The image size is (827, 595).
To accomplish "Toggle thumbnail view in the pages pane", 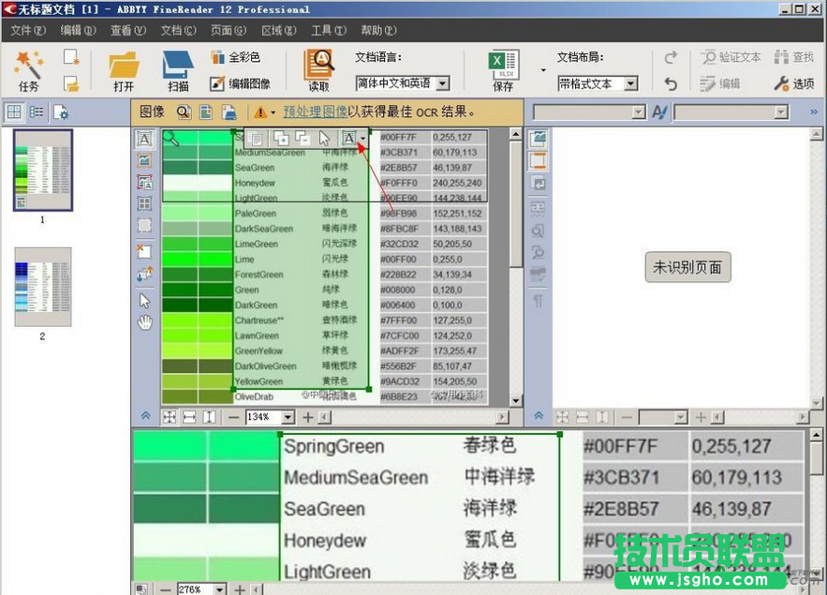I will pos(13,112).
